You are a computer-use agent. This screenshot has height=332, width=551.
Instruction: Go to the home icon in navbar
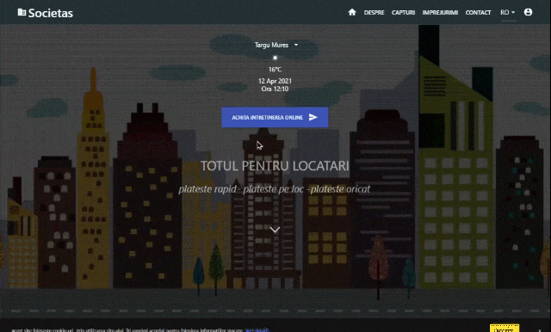(x=352, y=12)
